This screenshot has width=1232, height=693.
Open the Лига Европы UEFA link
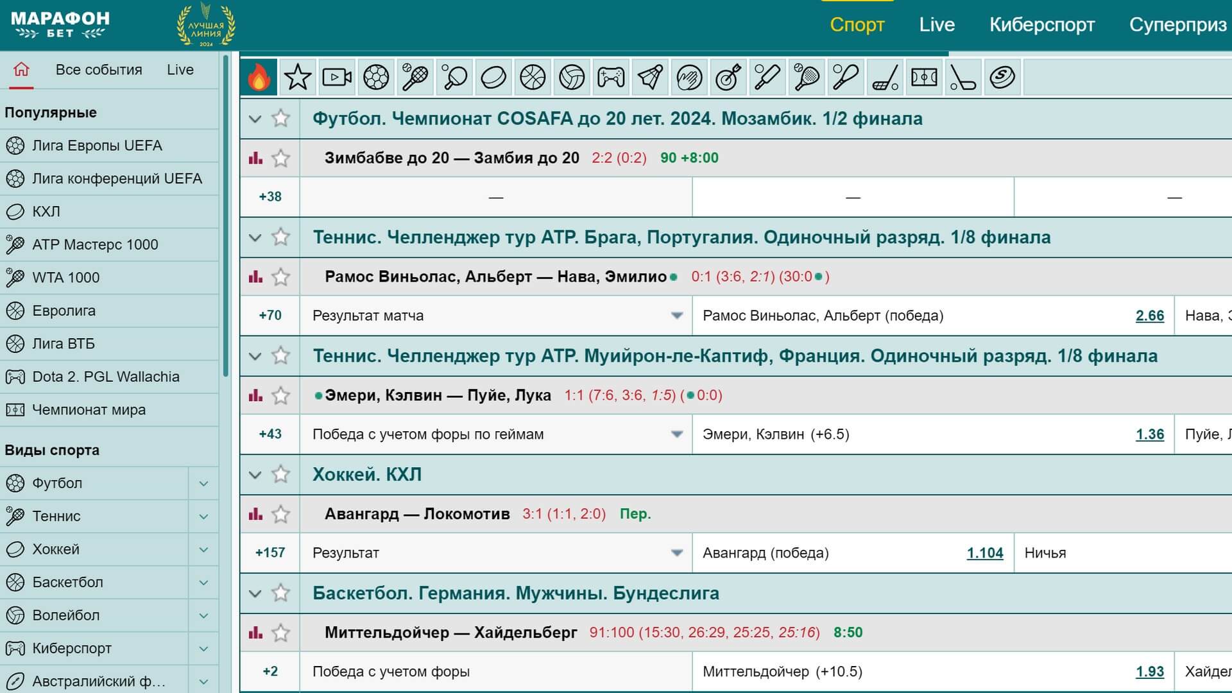pyautogui.click(x=97, y=146)
